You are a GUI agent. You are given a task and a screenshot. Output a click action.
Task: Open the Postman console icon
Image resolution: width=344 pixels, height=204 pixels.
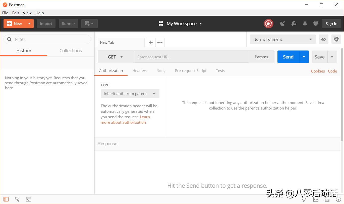pyautogui.click(x=29, y=199)
